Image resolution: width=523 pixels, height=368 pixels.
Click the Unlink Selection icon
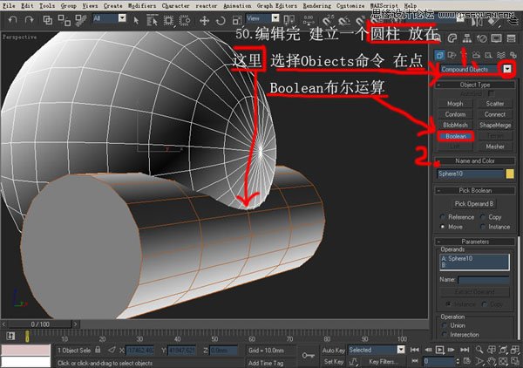click(x=64, y=20)
